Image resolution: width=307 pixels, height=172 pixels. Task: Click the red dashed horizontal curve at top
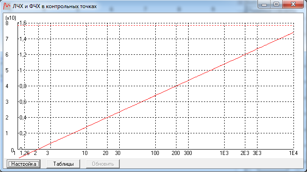click(156, 26)
